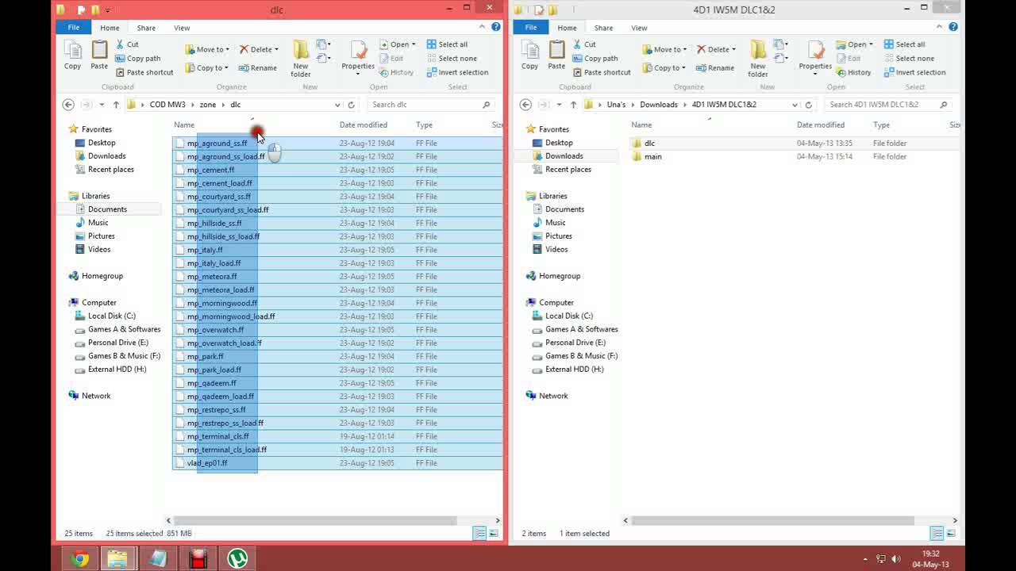Click horizontal scrollbar in 4D1 IW5M window
1016x571 pixels.
[772, 521]
